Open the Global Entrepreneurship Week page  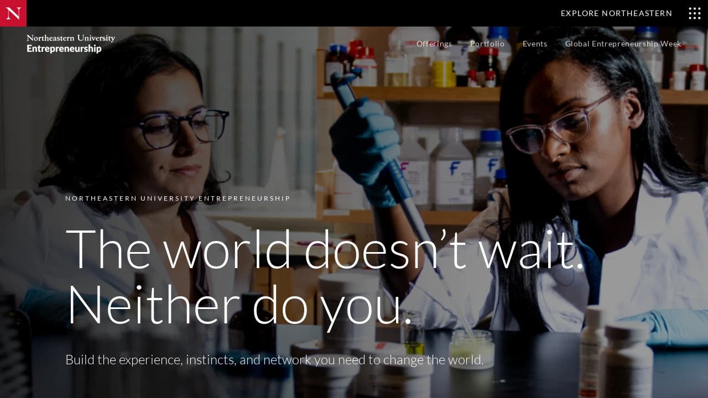(x=623, y=44)
